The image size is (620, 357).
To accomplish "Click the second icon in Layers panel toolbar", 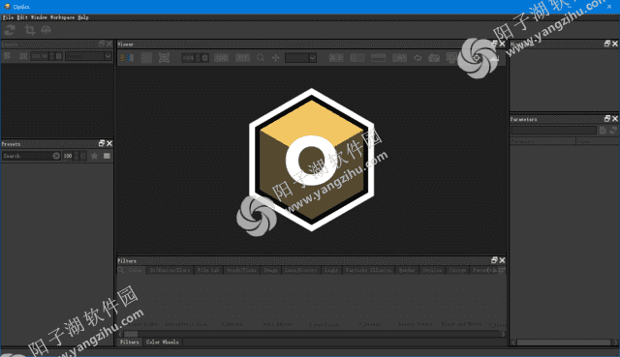I will (x=23, y=56).
